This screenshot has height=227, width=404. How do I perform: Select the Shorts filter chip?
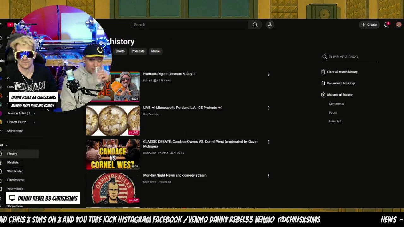tap(120, 51)
